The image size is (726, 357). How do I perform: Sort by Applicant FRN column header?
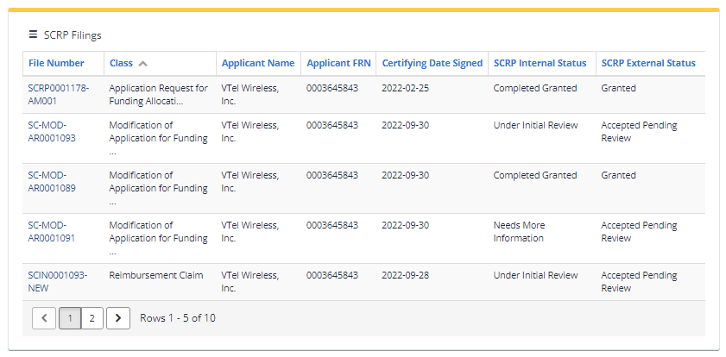(338, 63)
